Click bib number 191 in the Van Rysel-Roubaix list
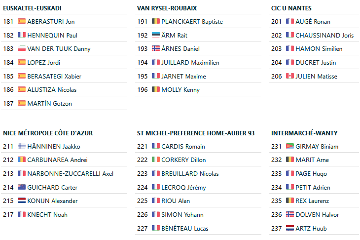Viewport: 360px width, 240px height. 143,22
